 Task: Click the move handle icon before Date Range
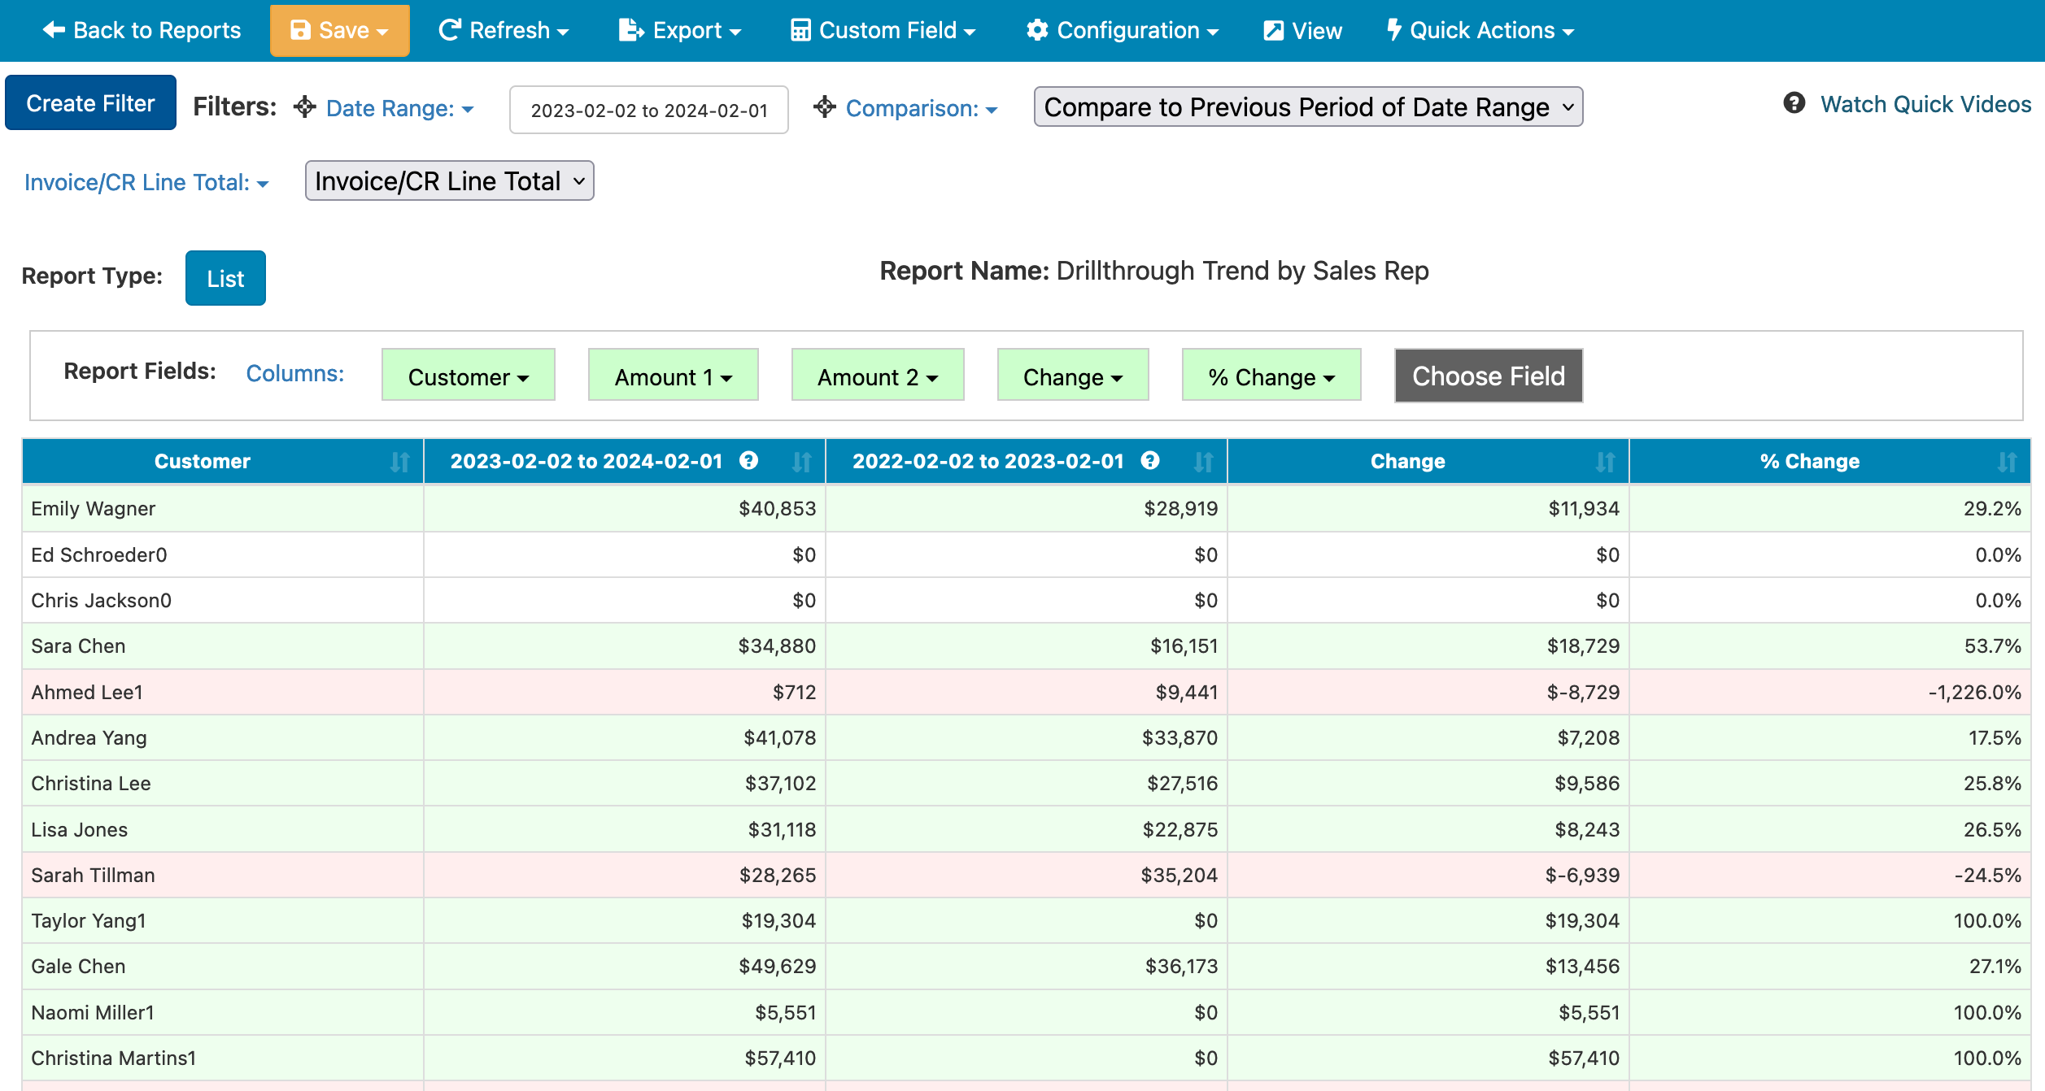305,107
